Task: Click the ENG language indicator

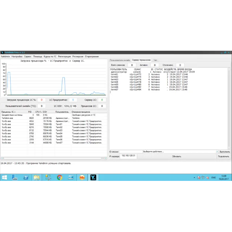Action: pos(214,178)
